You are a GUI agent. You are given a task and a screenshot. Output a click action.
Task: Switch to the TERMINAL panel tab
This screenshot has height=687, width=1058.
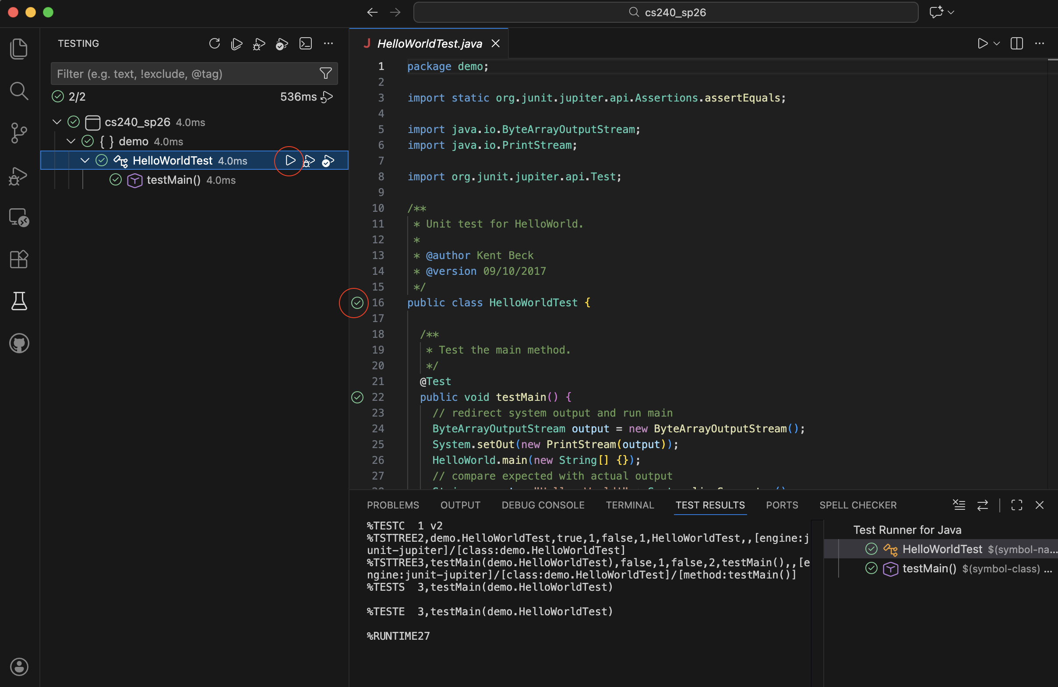tap(629, 505)
